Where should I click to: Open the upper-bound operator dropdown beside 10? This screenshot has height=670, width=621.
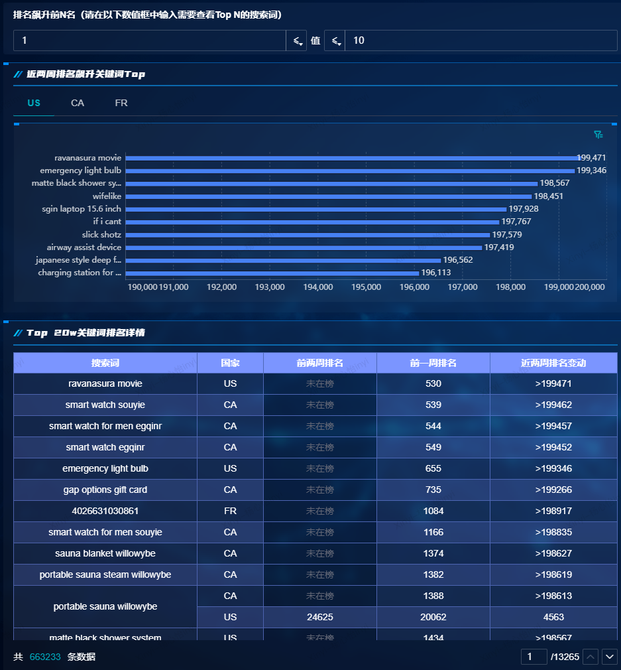pyautogui.click(x=335, y=40)
